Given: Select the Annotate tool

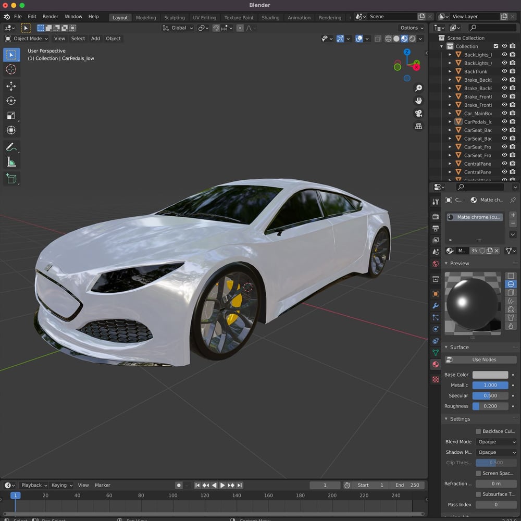Looking at the screenshot, I should tap(11, 147).
